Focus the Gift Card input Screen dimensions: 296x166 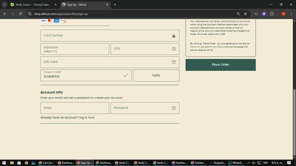tap(110, 62)
